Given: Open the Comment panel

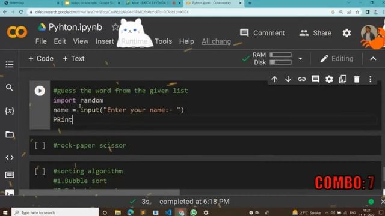Looking at the screenshot, I should point(262,33).
